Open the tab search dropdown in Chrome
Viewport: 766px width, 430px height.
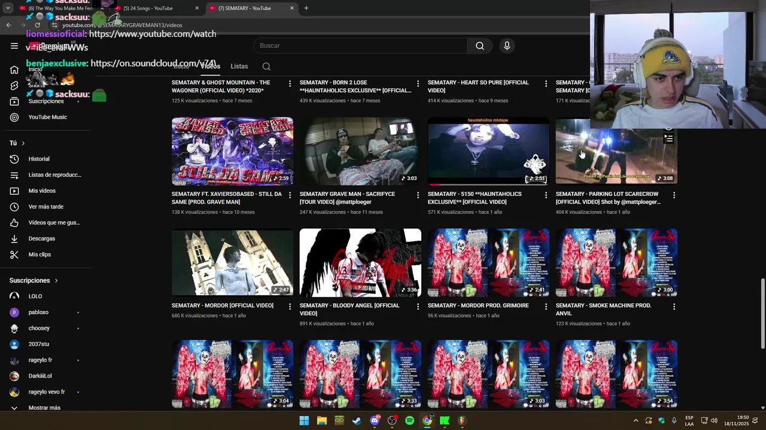(8, 8)
